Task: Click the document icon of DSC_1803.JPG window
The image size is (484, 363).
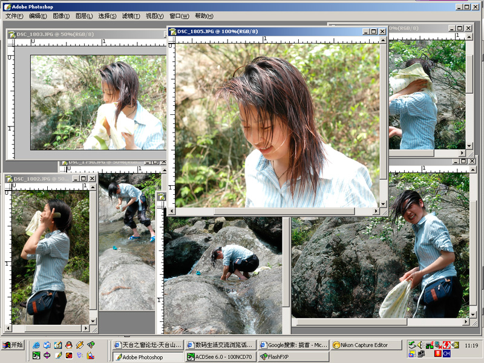Action: click(x=12, y=34)
